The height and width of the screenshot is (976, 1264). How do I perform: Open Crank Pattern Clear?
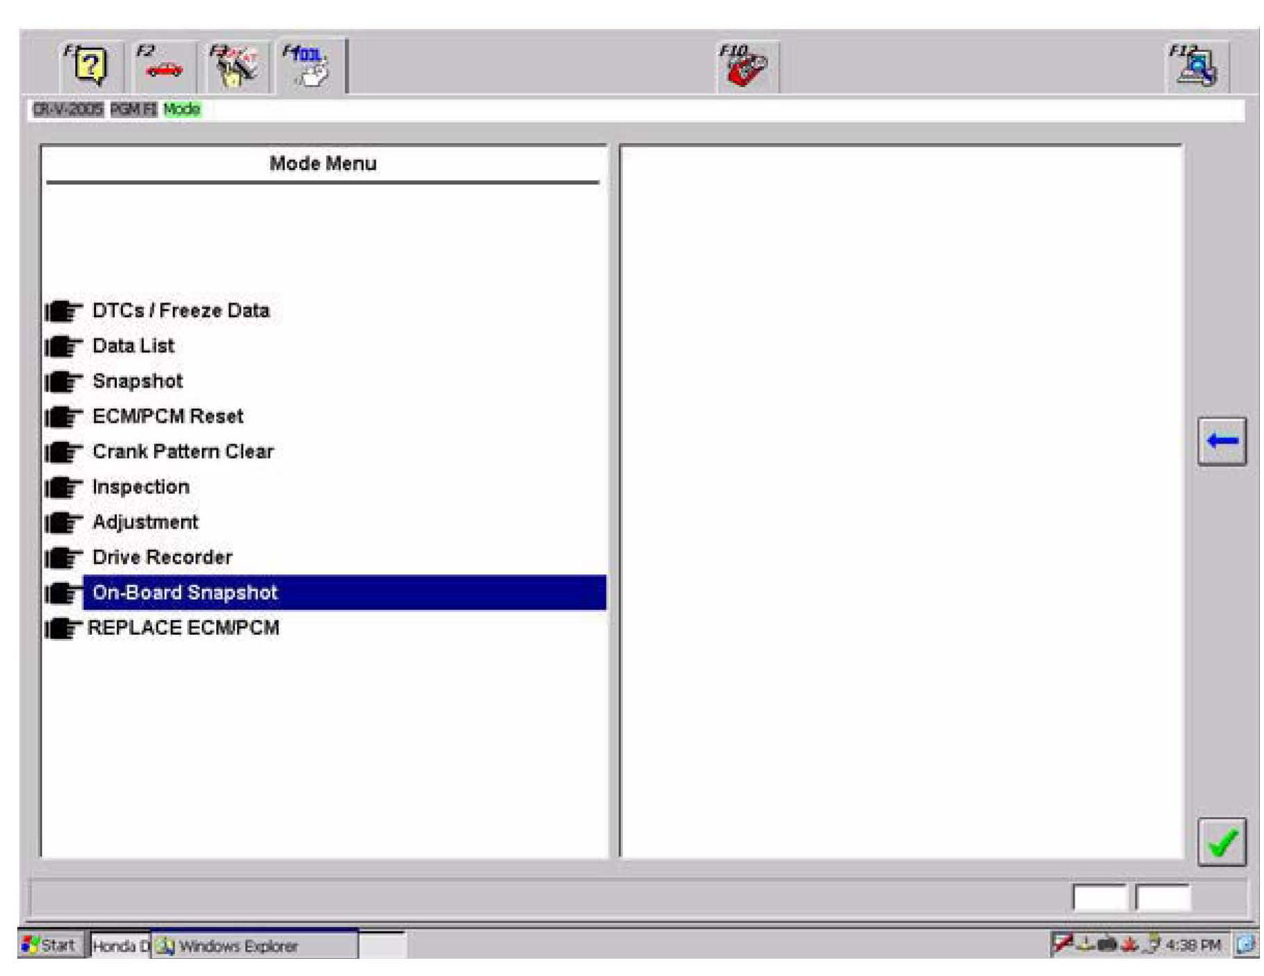pyautogui.click(x=182, y=452)
